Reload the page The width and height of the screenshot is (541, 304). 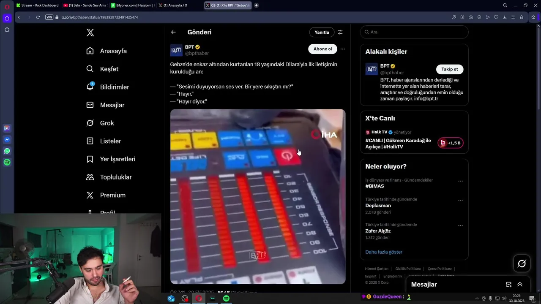pyautogui.click(x=38, y=17)
